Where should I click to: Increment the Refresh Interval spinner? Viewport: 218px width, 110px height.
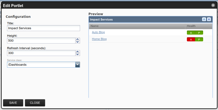coord(78,52)
